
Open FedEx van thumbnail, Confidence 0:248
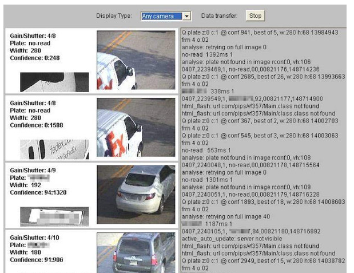[136, 60]
